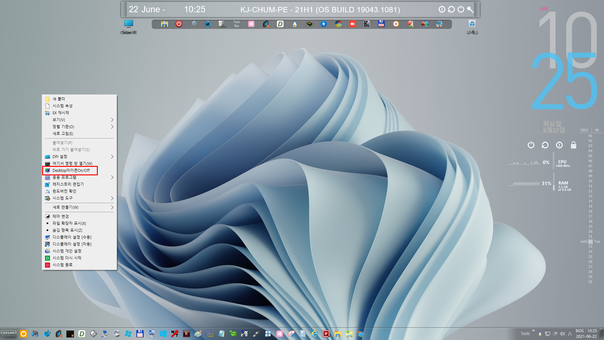The height and width of the screenshot is (340, 604).
Task: Expand the 정렬 기준(O) submenu arrow
Action: (x=112, y=127)
